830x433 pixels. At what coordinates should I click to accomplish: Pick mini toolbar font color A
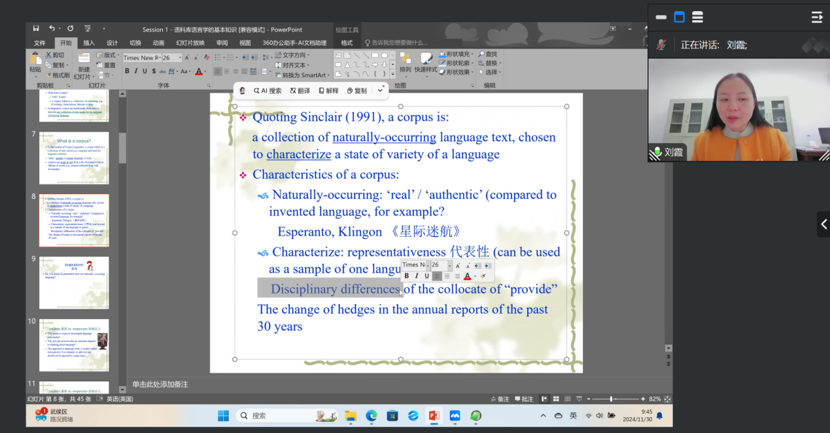(467, 276)
